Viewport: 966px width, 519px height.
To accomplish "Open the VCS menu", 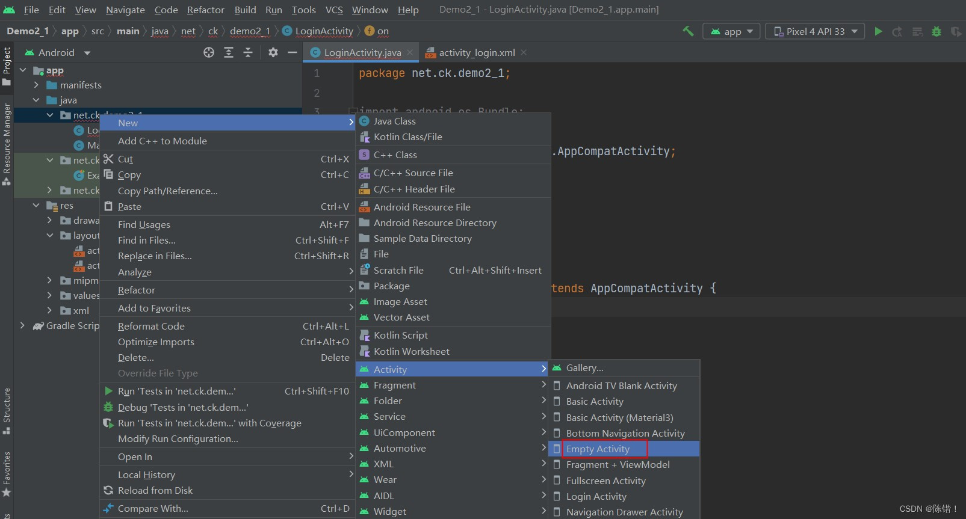I will tap(334, 10).
